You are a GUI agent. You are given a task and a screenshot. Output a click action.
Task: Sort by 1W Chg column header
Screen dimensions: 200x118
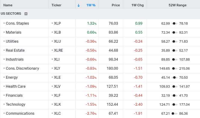pyautogui.click(x=137, y=5)
